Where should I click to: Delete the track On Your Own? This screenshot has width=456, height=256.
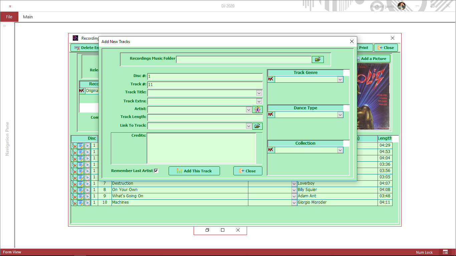[x=74, y=190]
